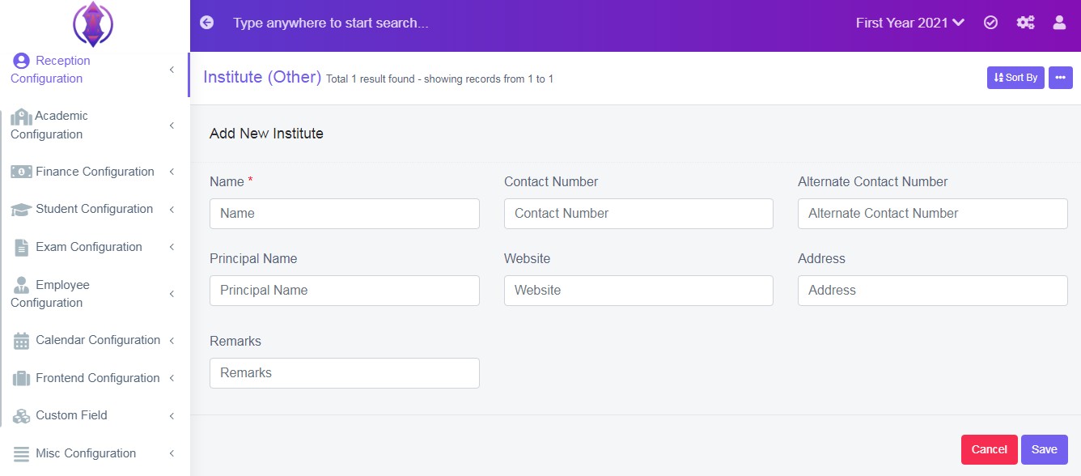The image size is (1081, 476).
Task: Click the Student Configuration graduation cap icon
Action: pos(21,210)
